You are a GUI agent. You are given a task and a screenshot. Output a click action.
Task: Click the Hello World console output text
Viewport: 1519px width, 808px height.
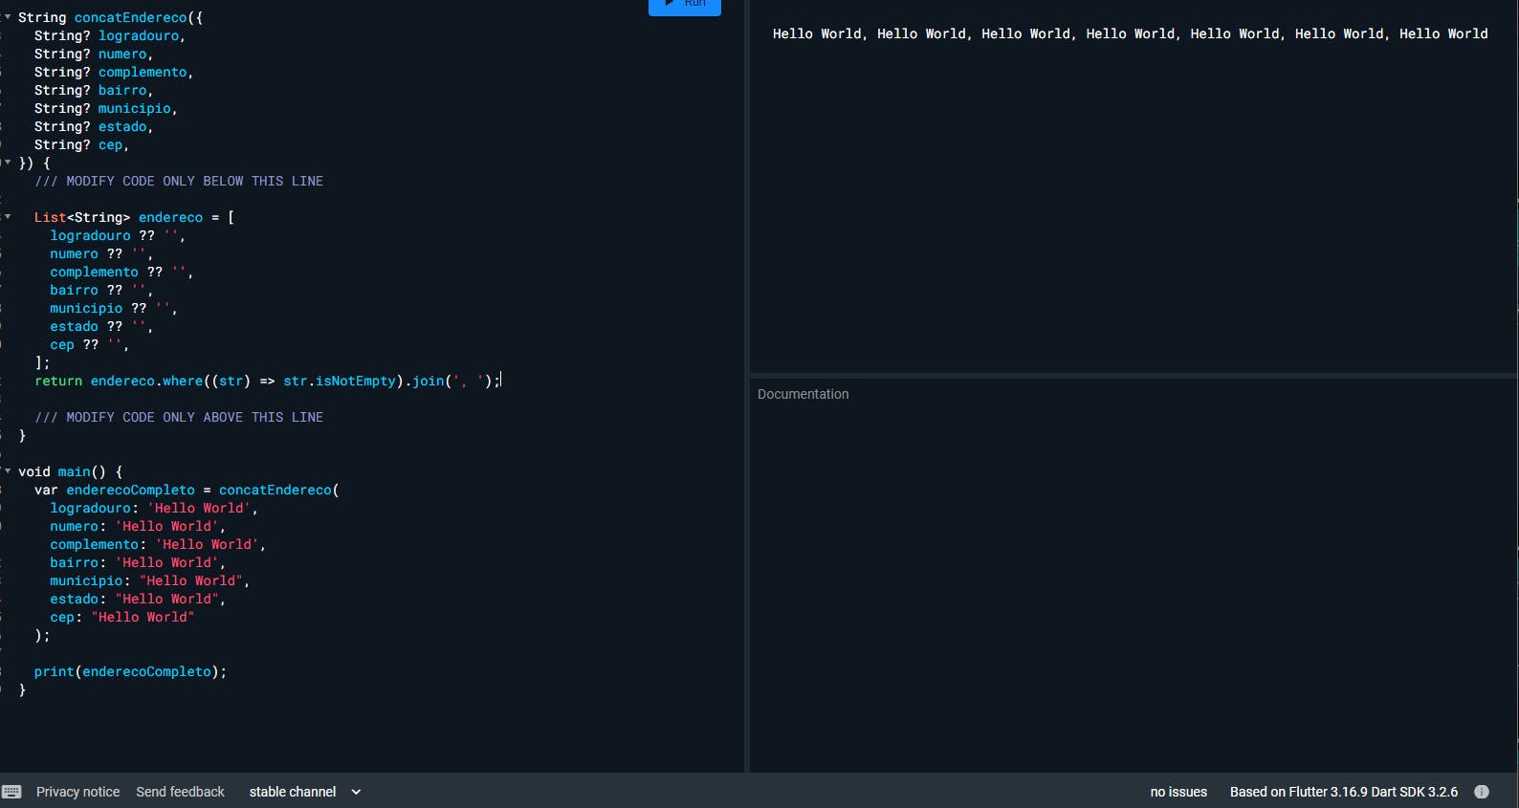(1130, 33)
